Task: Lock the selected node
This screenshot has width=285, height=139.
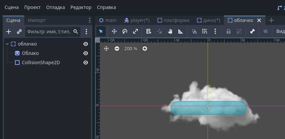Action: point(228,32)
